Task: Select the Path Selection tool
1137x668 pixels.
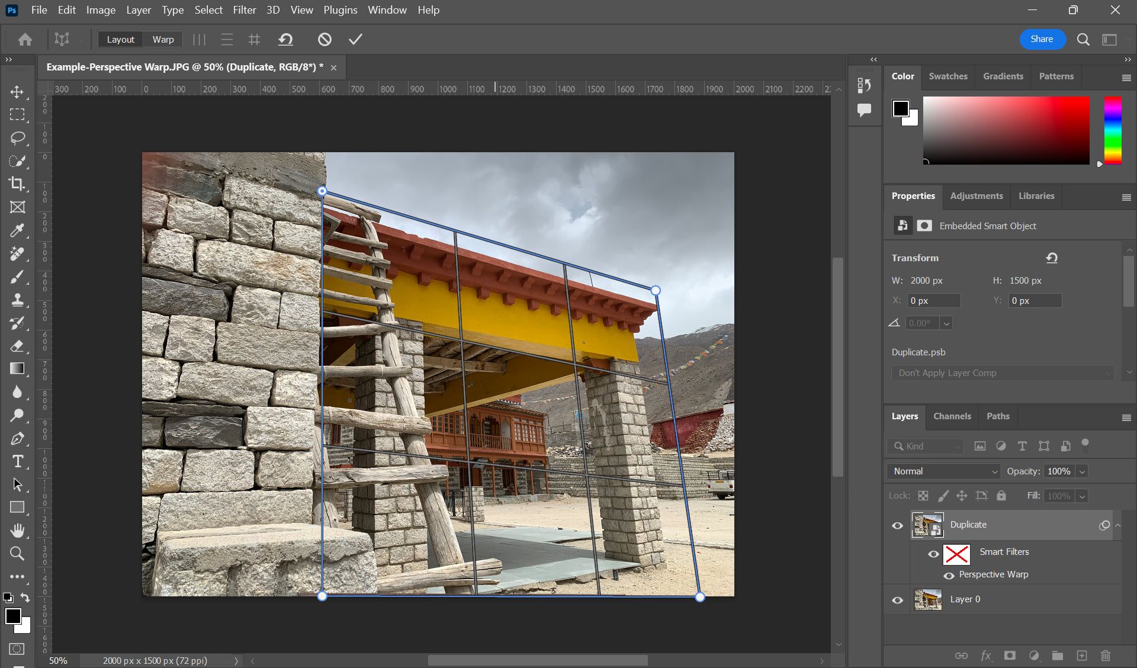Action: (x=17, y=484)
